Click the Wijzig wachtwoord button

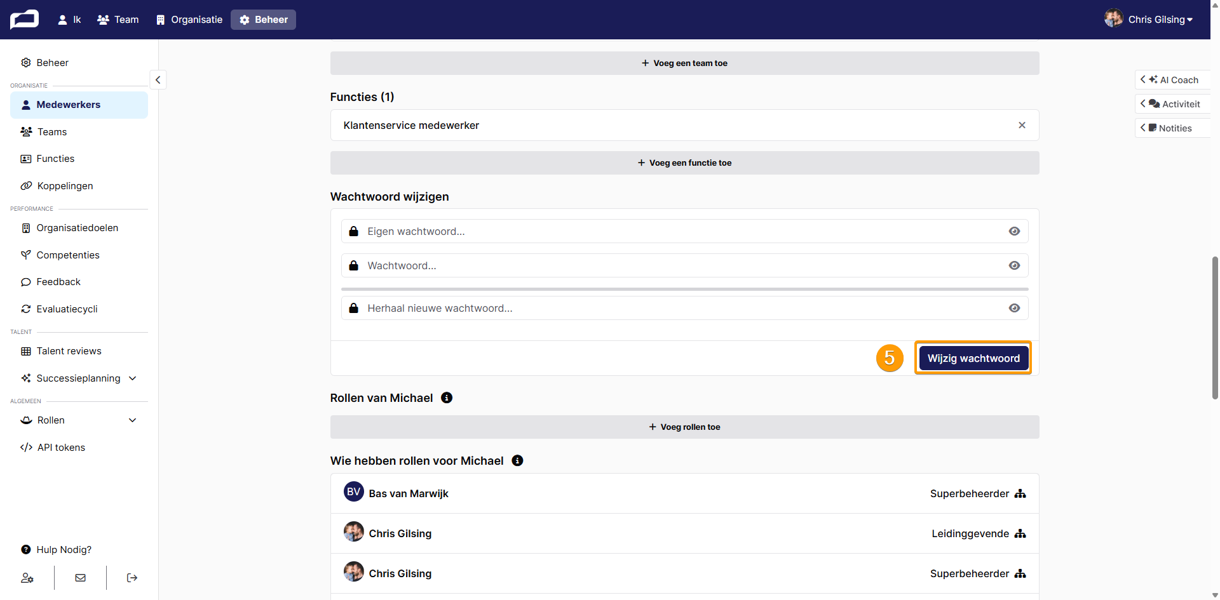pos(973,358)
